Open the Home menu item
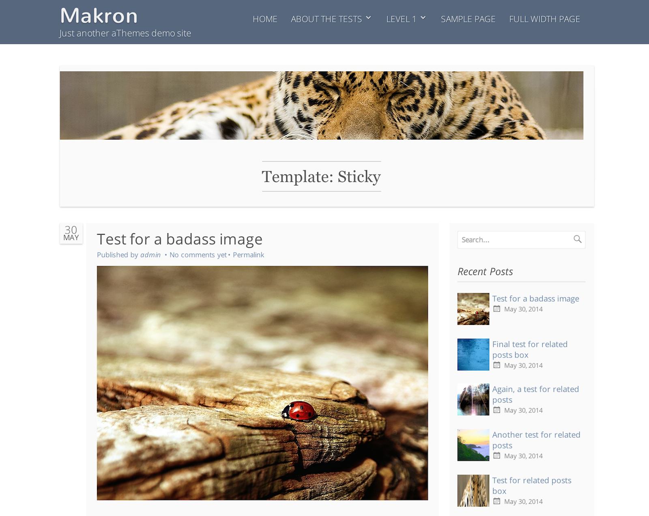 coord(265,19)
